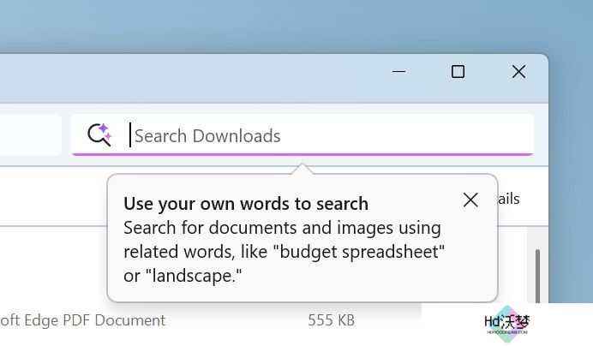Close the File Explorer window
This screenshot has height=346, width=593.
tap(519, 71)
